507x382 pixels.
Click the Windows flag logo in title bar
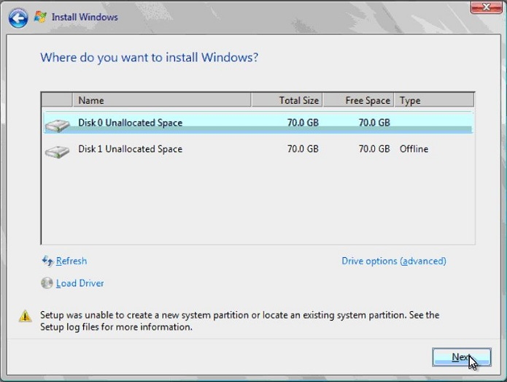pos(40,17)
